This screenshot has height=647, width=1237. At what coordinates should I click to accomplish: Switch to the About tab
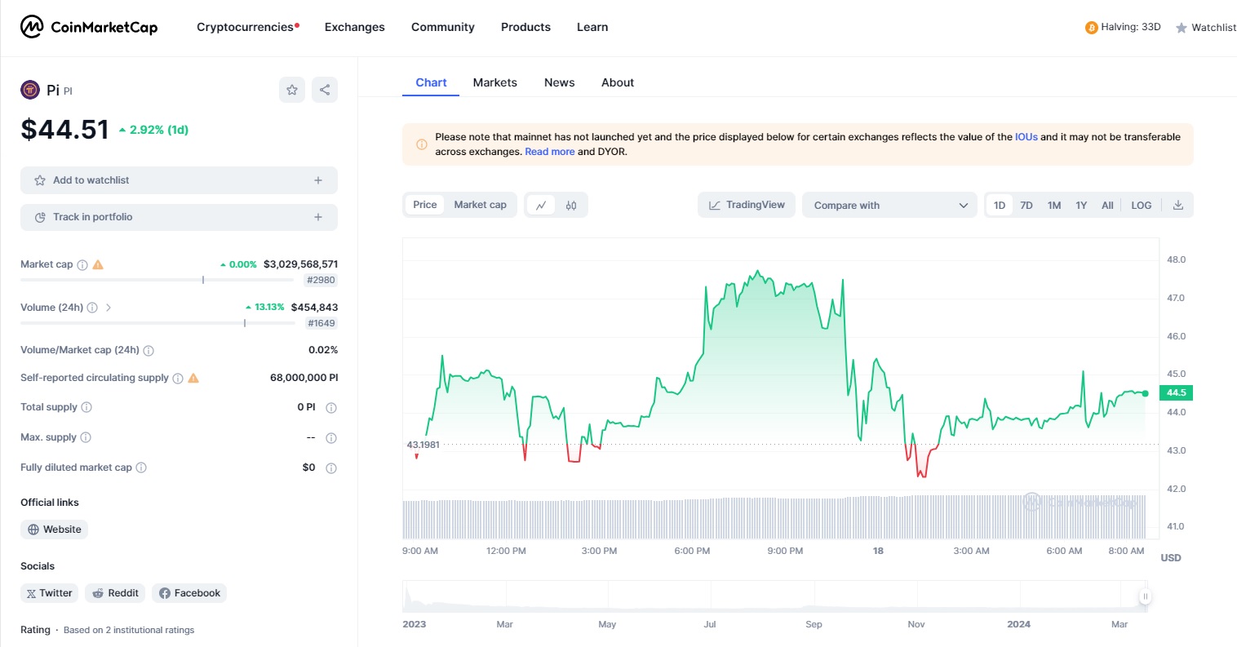[618, 82]
